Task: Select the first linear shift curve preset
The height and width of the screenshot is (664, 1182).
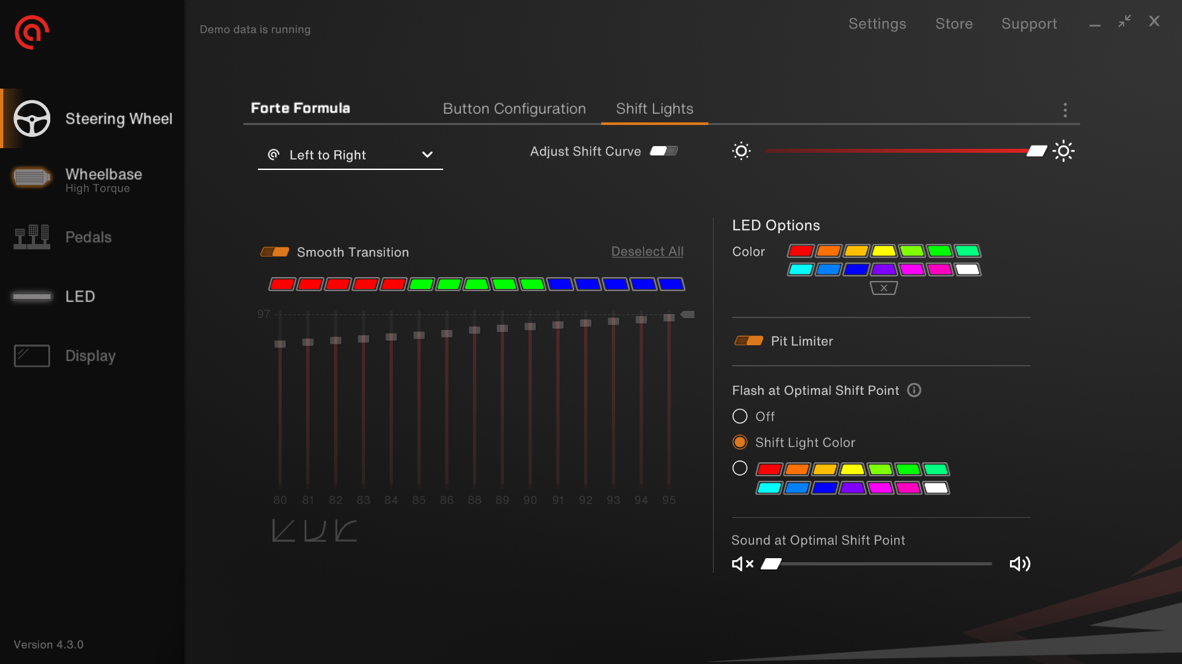Action: tap(283, 530)
